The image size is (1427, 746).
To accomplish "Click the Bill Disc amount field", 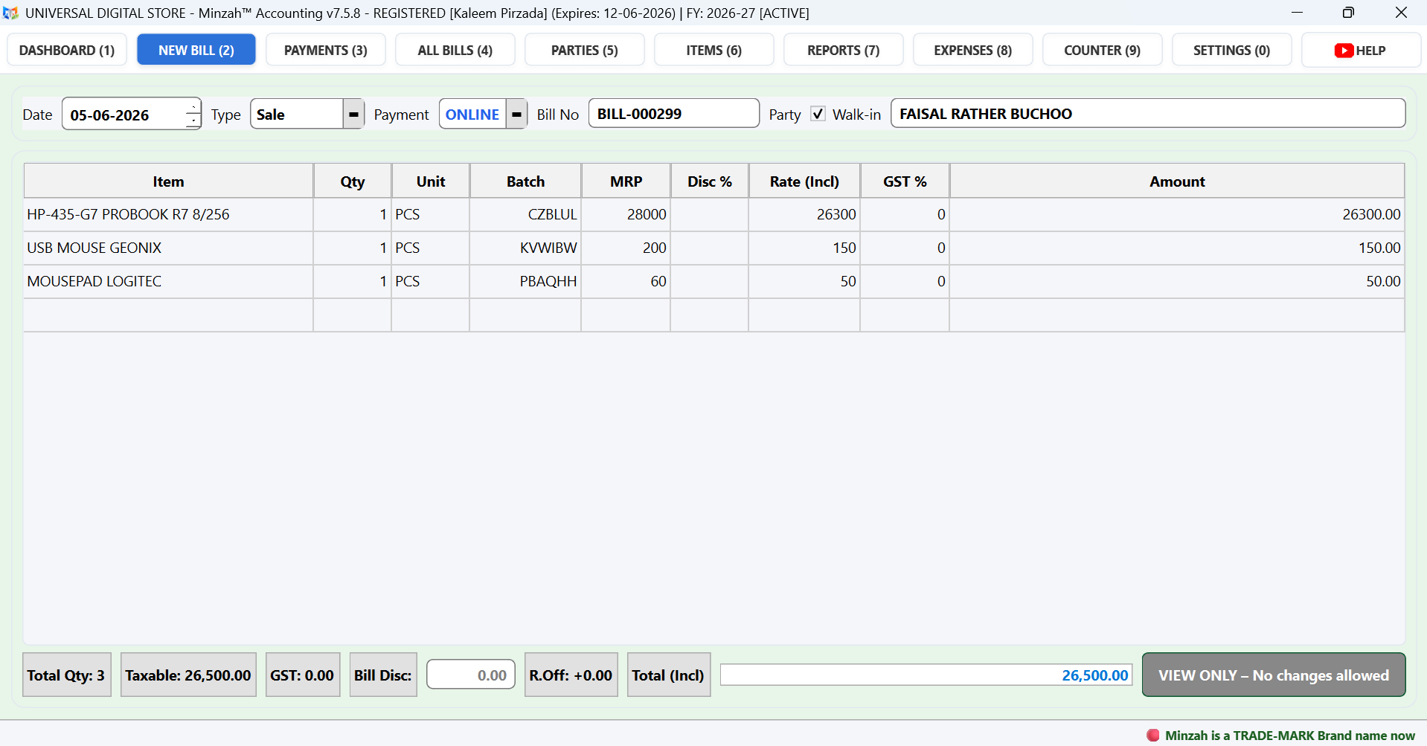I will click(x=471, y=675).
